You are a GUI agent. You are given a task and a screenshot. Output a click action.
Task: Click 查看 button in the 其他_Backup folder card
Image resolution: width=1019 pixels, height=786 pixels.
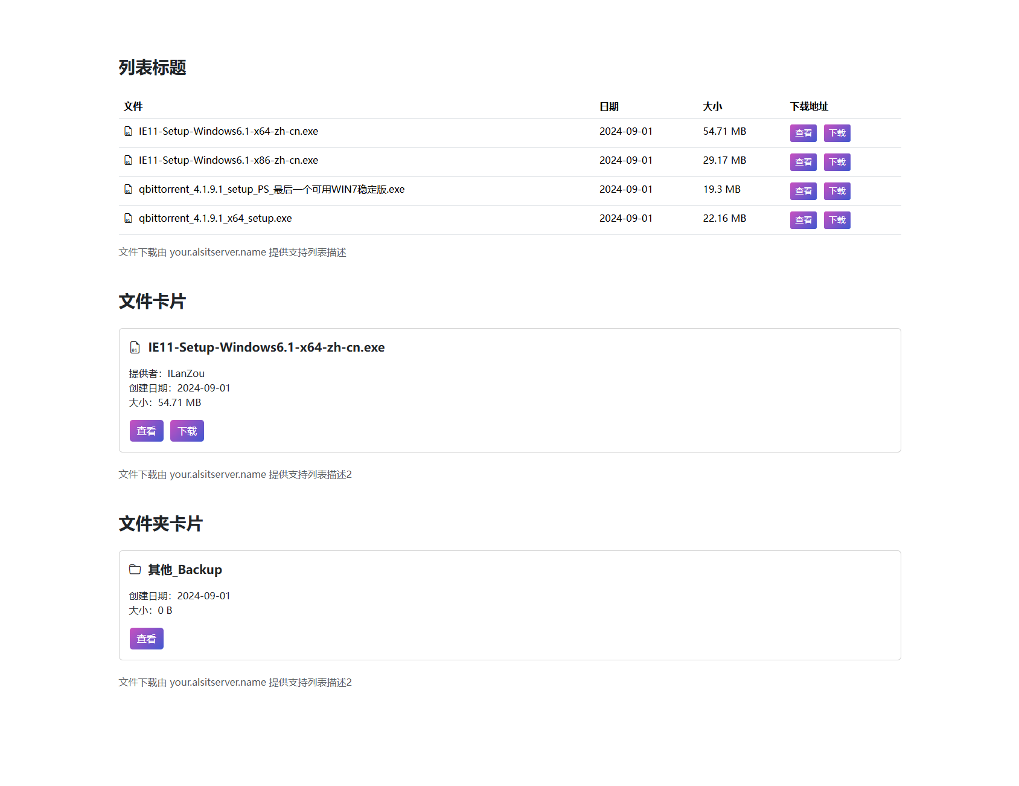pos(146,639)
